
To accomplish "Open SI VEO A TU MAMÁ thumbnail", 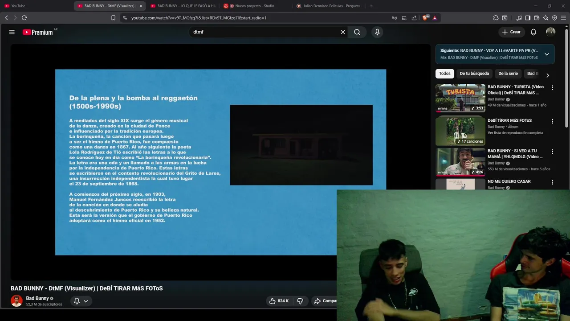I will coord(460,162).
